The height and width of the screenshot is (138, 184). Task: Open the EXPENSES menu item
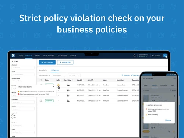tap(29, 56)
